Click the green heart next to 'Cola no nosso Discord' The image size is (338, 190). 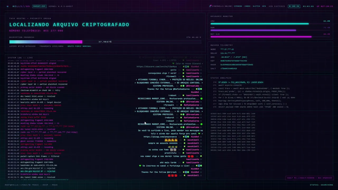pyautogui.click(x=173, y=64)
